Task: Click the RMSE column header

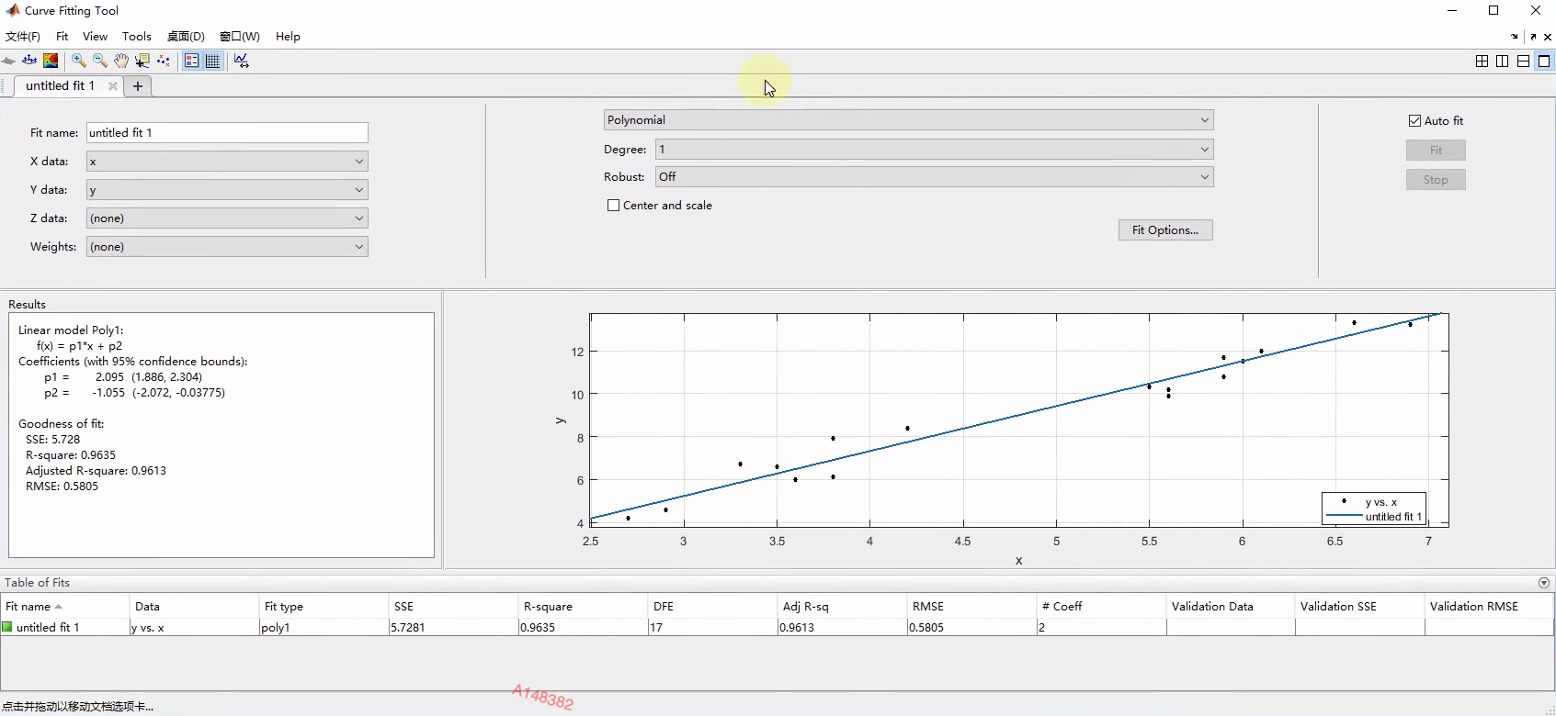Action: tap(971, 607)
